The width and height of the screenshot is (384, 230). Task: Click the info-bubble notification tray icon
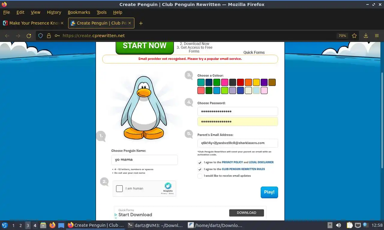[365, 225]
